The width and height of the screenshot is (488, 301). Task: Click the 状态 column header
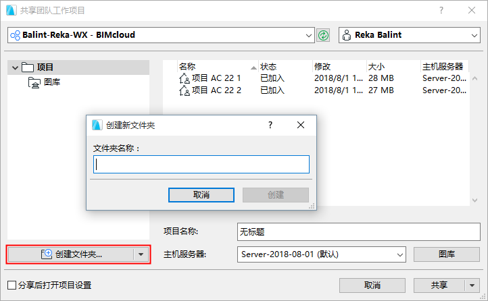pos(285,66)
